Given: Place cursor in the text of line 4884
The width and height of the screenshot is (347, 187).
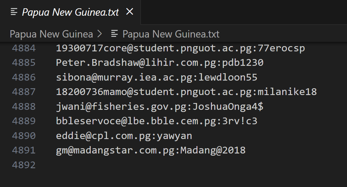Looking at the screenshot, I should click(x=180, y=48).
